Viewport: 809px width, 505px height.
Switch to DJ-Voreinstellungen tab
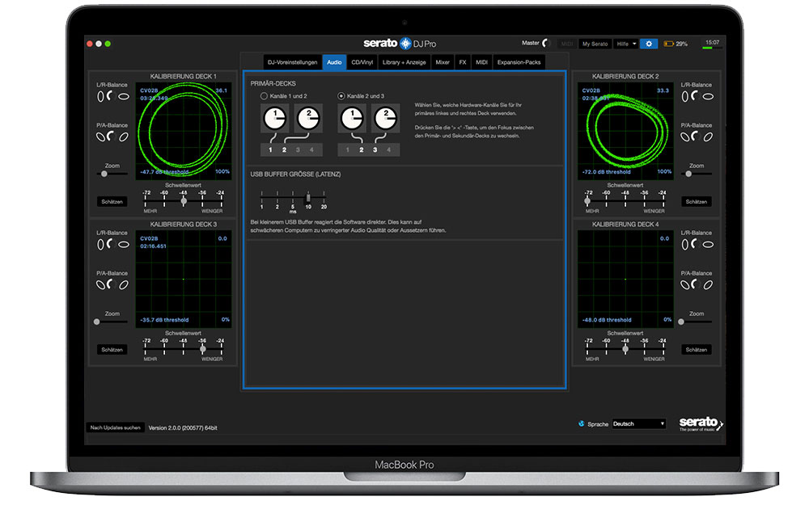pos(293,62)
